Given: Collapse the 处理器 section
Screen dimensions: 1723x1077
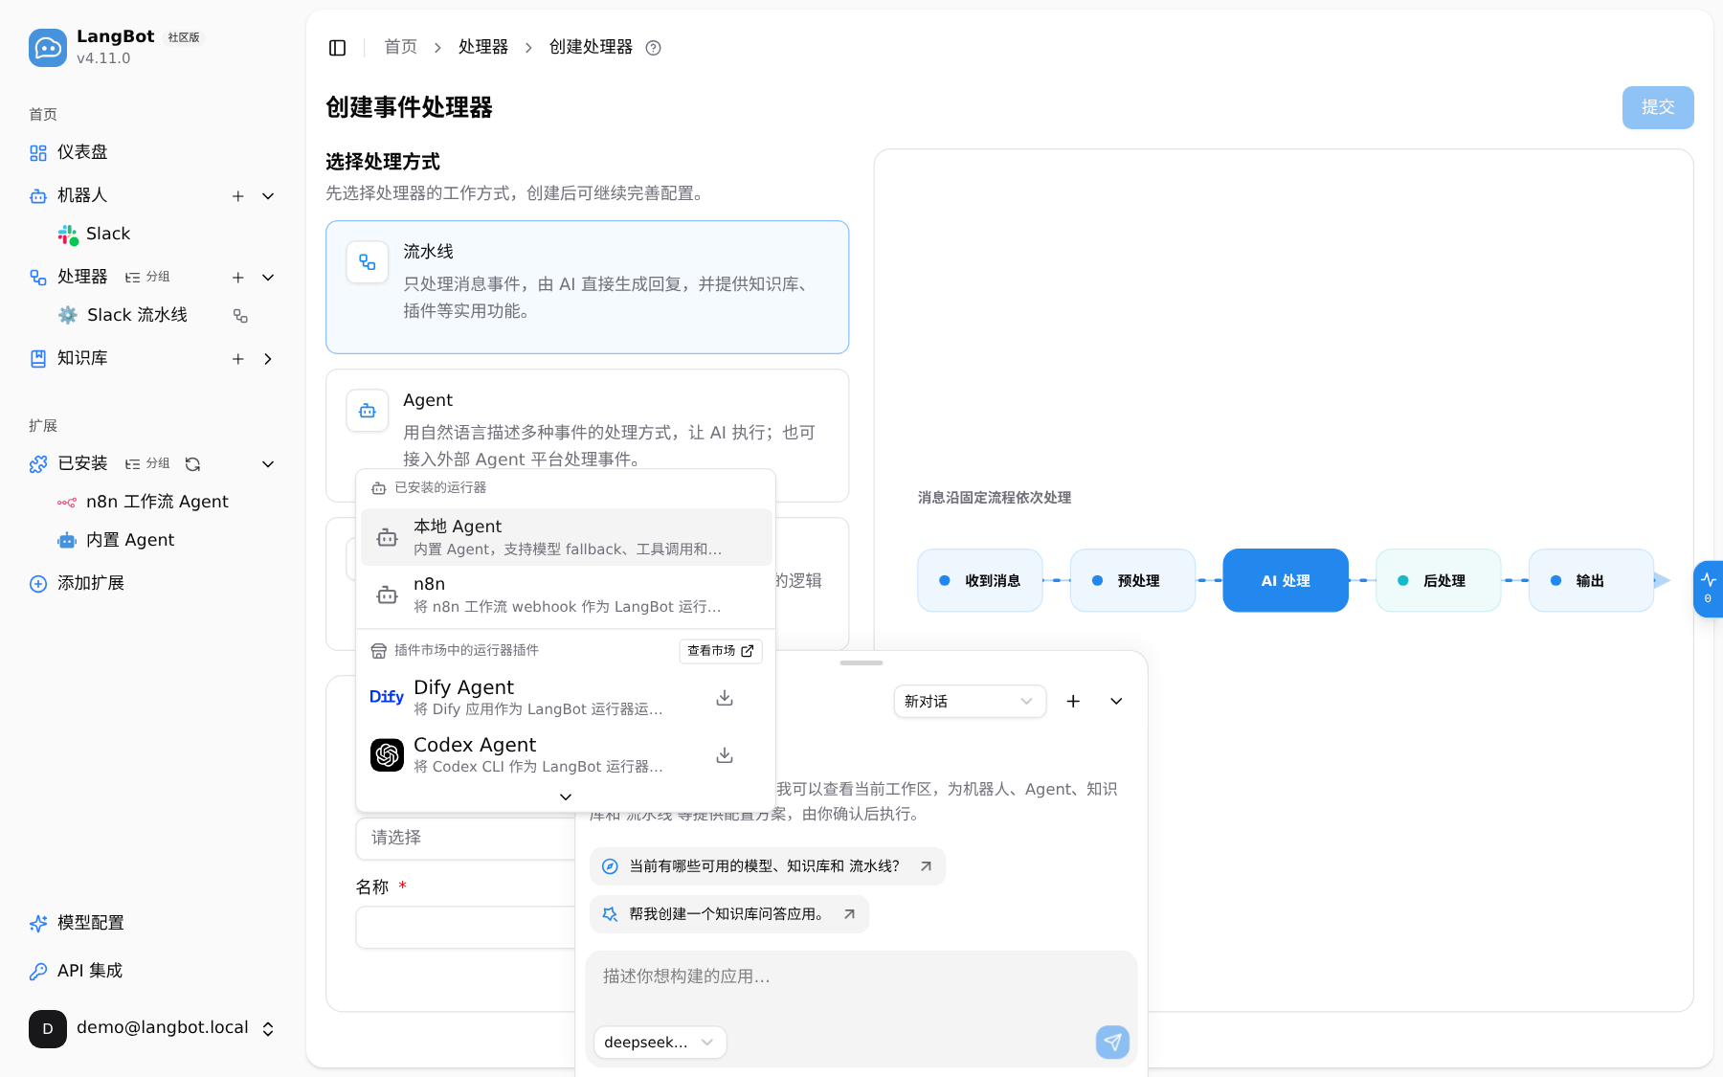Looking at the screenshot, I should click(x=268, y=278).
